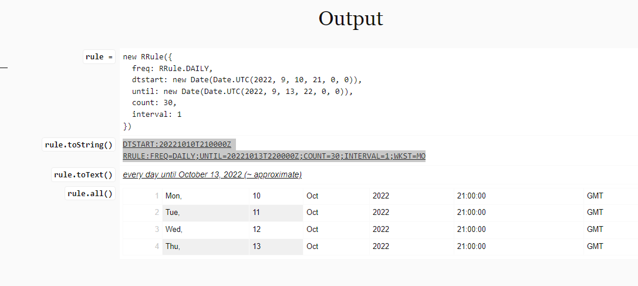Click the day number 13 cell

click(x=276, y=247)
